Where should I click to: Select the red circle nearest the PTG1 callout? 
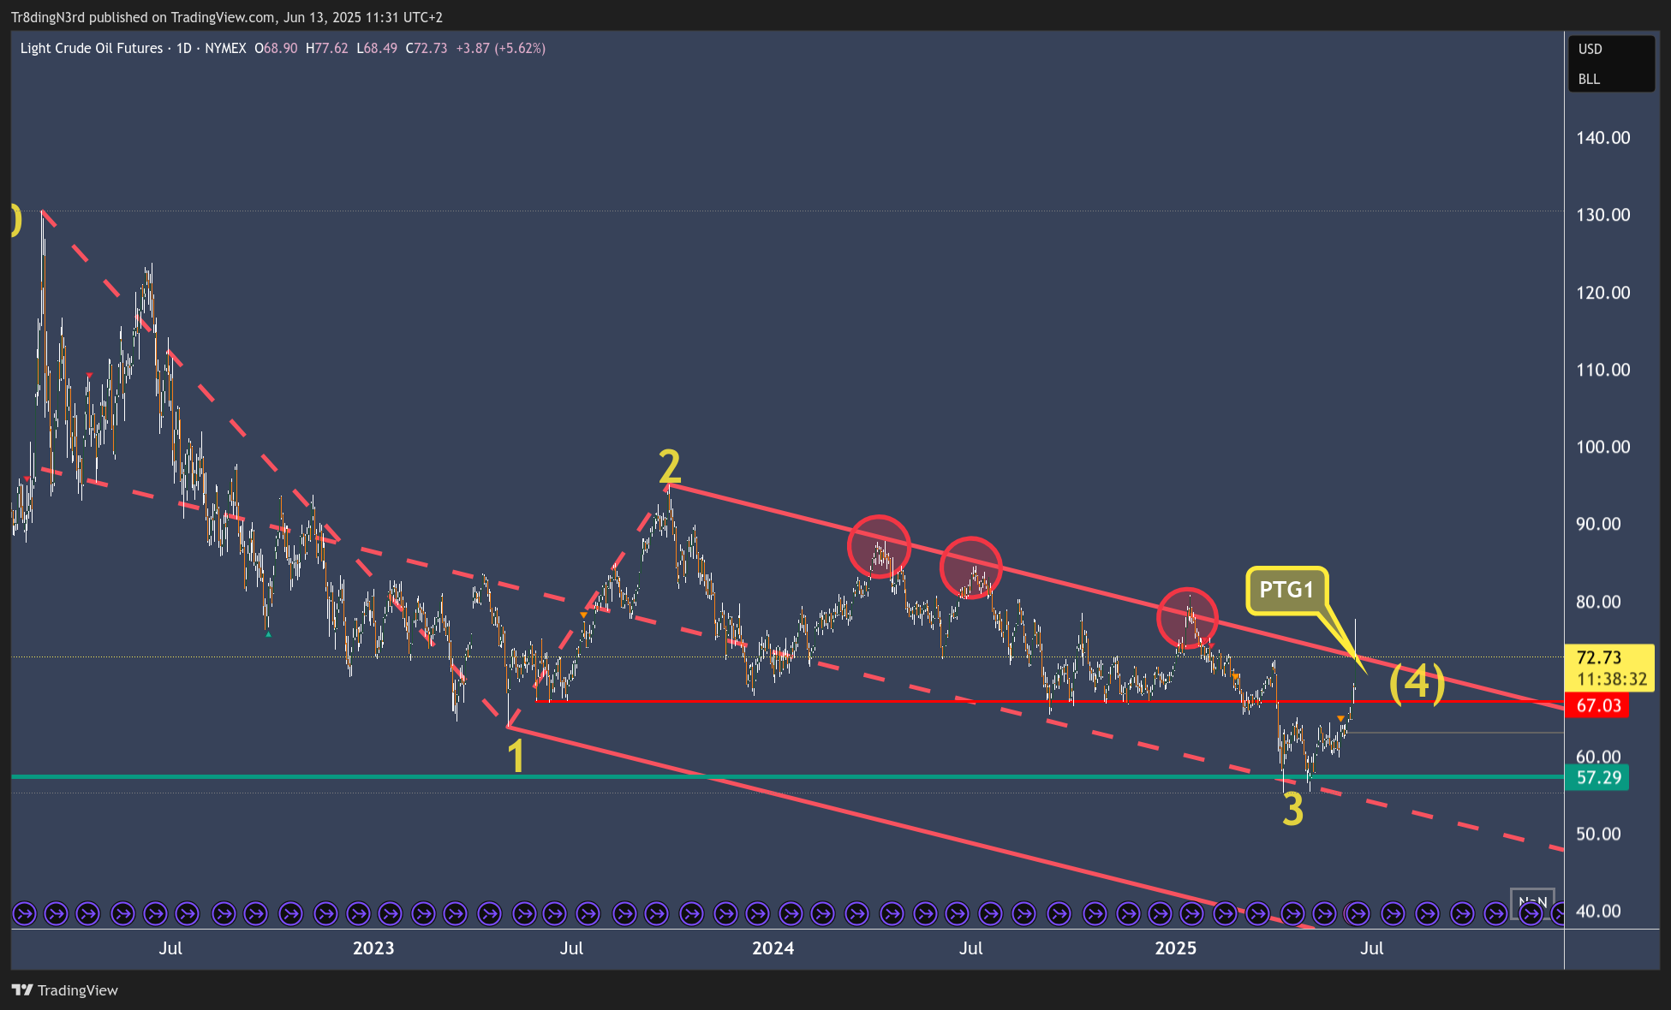click(1187, 618)
